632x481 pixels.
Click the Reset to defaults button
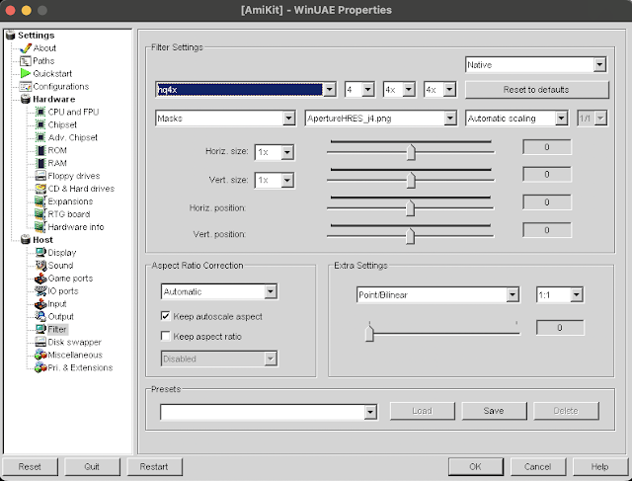click(536, 90)
